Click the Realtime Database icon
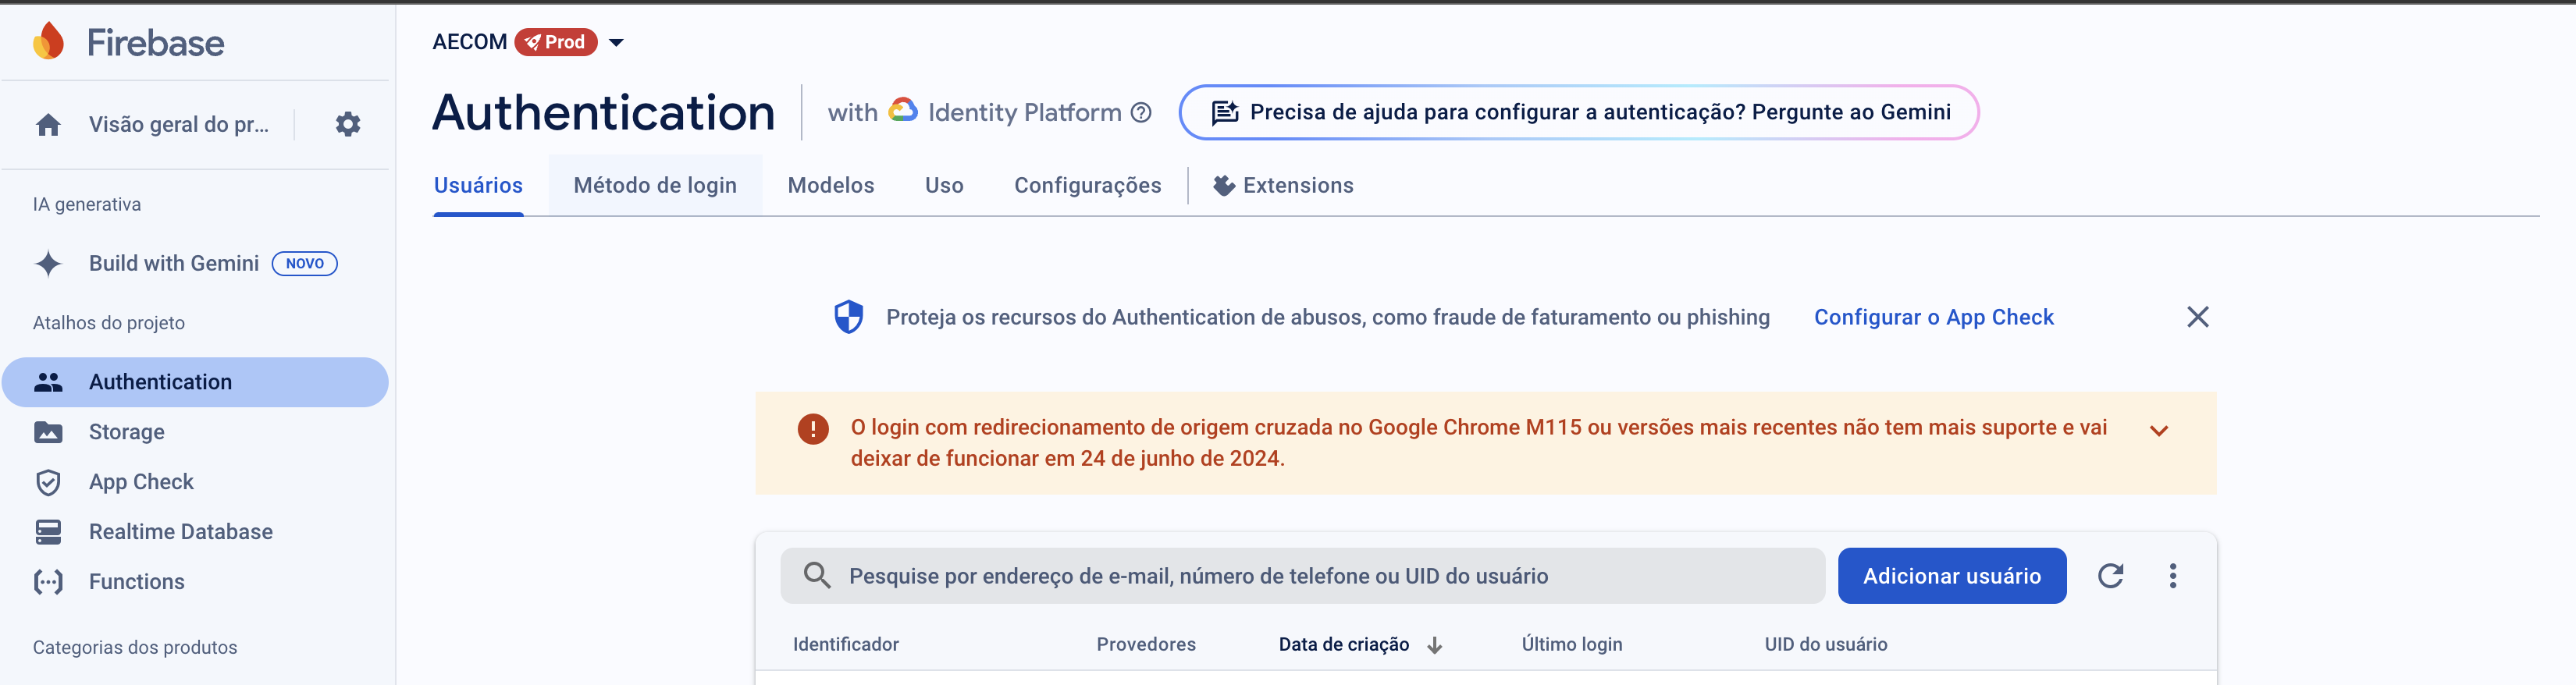Image resolution: width=2576 pixels, height=685 pixels. (48, 532)
